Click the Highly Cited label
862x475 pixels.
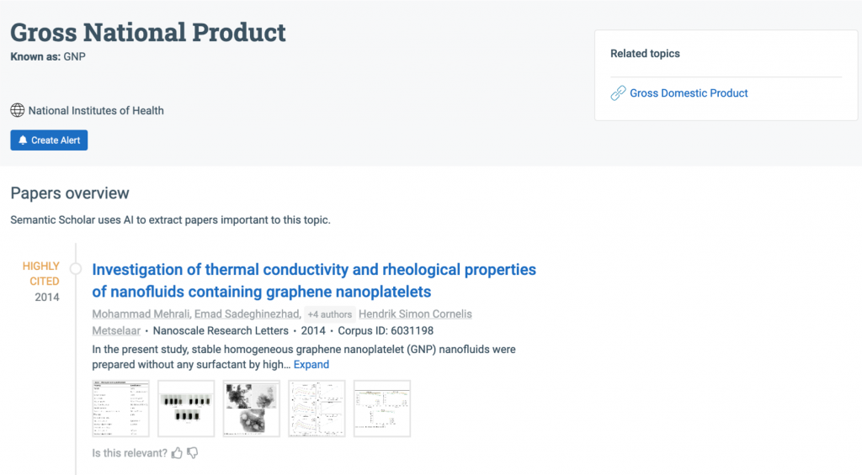pos(40,273)
